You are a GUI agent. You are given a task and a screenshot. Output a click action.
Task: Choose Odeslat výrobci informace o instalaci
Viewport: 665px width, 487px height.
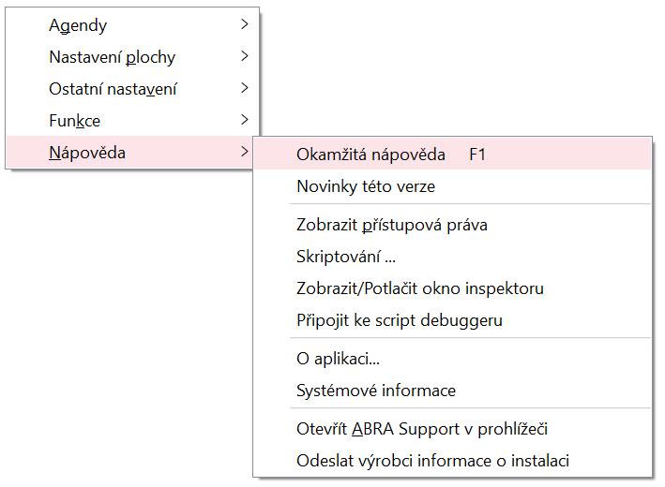433,461
